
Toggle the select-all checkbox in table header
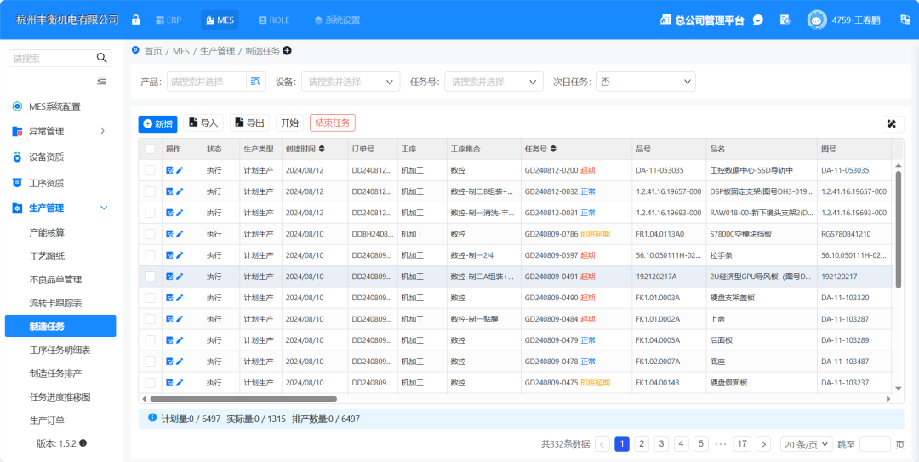(x=151, y=149)
